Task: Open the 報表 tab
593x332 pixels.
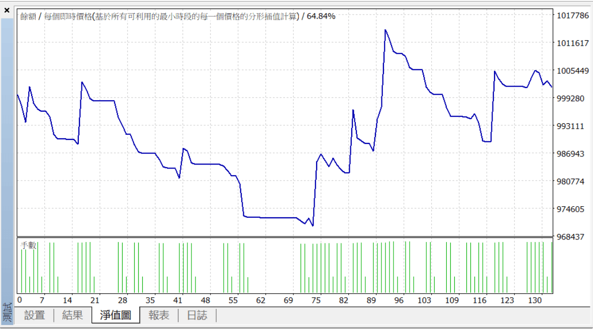Action: (159, 315)
